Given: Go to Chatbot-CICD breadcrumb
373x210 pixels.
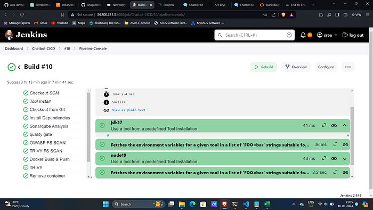Looking at the screenshot, I should click(x=44, y=49).
